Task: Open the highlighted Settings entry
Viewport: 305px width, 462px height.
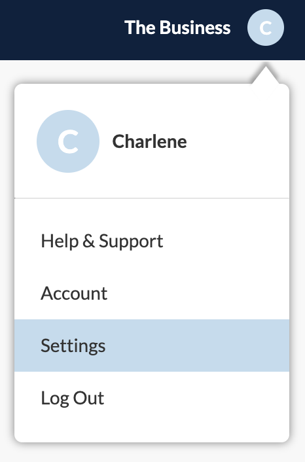Action: point(152,346)
